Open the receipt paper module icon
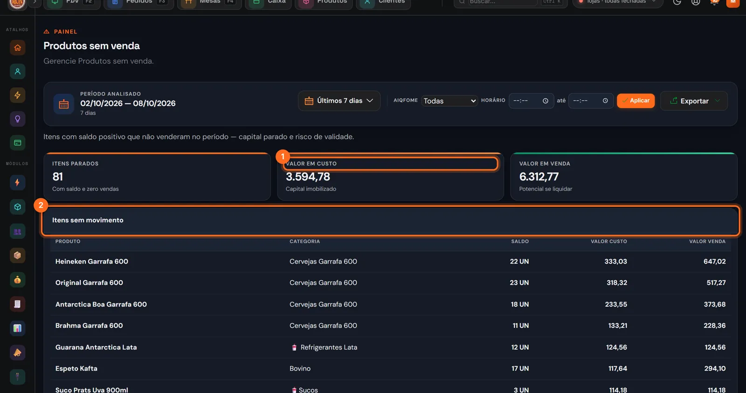746x393 pixels. [x=18, y=304]
